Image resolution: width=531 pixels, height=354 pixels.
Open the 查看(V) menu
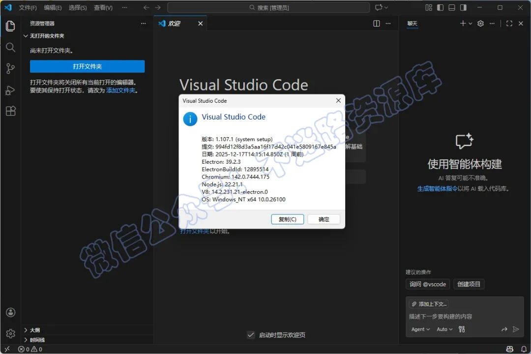(103, 7)
